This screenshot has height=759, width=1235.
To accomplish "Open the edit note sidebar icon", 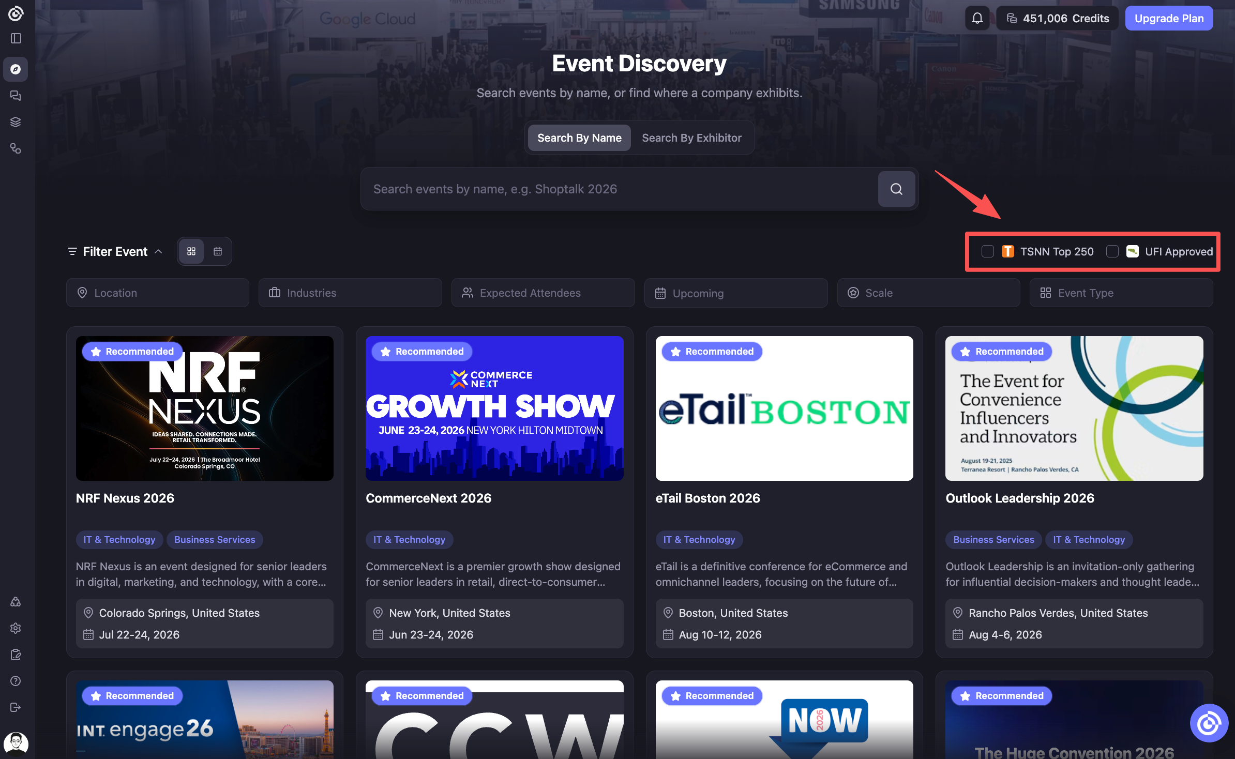I will (16, 655).
